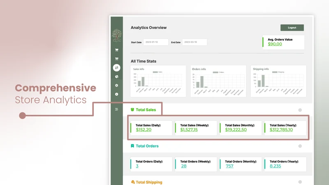The image size is (329, 185).
Task: Click the store tree logo in sidebar
Action: (117, 35)
